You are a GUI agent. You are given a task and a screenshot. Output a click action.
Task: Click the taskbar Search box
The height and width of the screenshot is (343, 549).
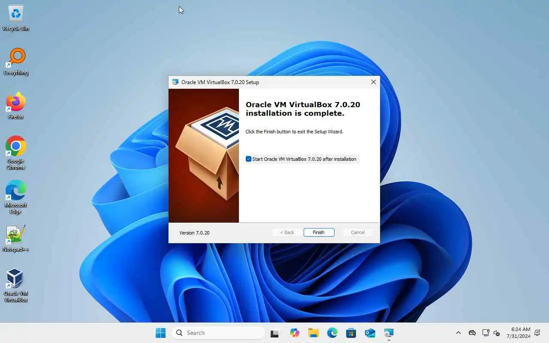pyautogui.click(x=218, y=333)
